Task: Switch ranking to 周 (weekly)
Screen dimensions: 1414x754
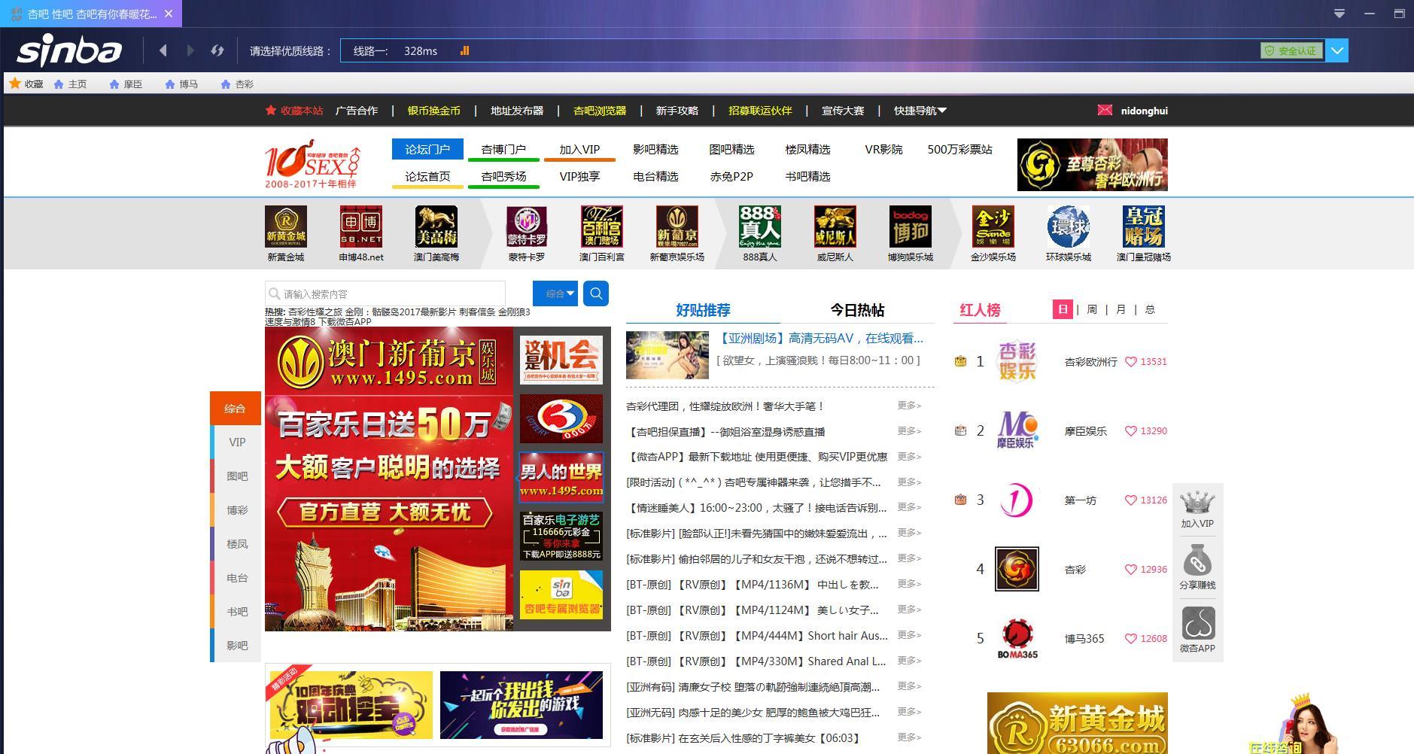Action: pos(1092,309)
